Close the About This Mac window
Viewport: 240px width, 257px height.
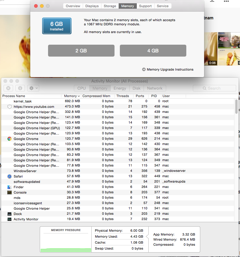[x=36, y=6]
